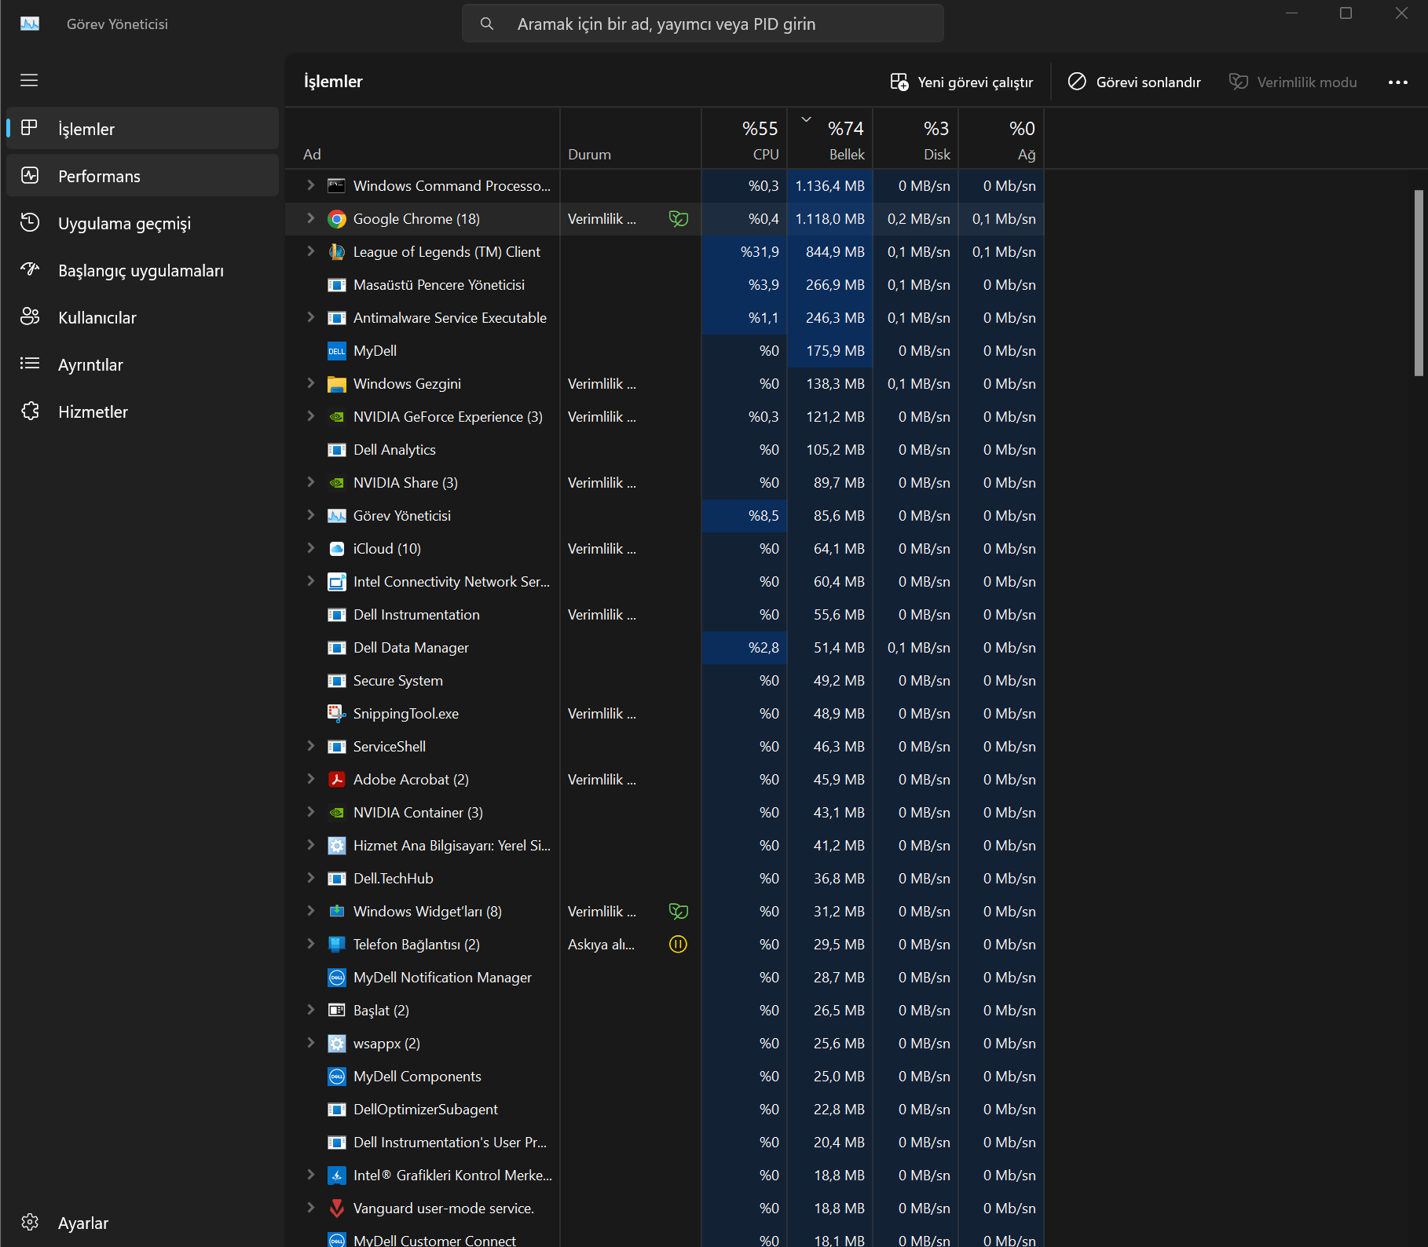Click the suspended pause icon on Telefon Bağlantısı

pyautogui.click(x=678, y=945)
